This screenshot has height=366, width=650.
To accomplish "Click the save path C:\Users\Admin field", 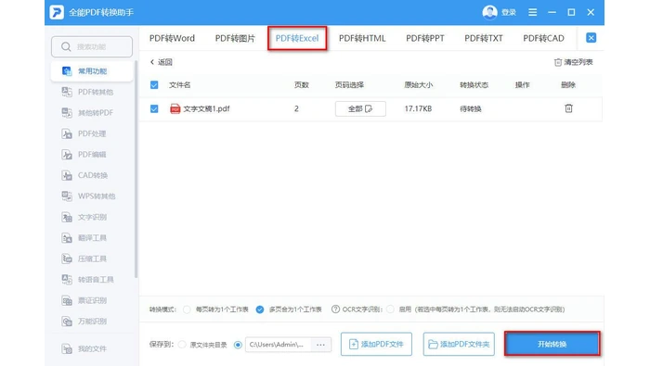I will [279, 345].
